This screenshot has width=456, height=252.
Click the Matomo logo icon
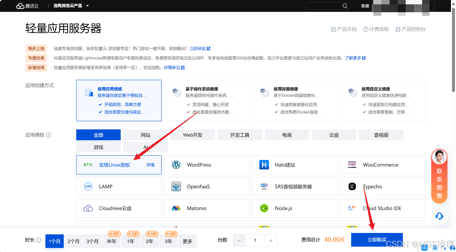(176, 208)
